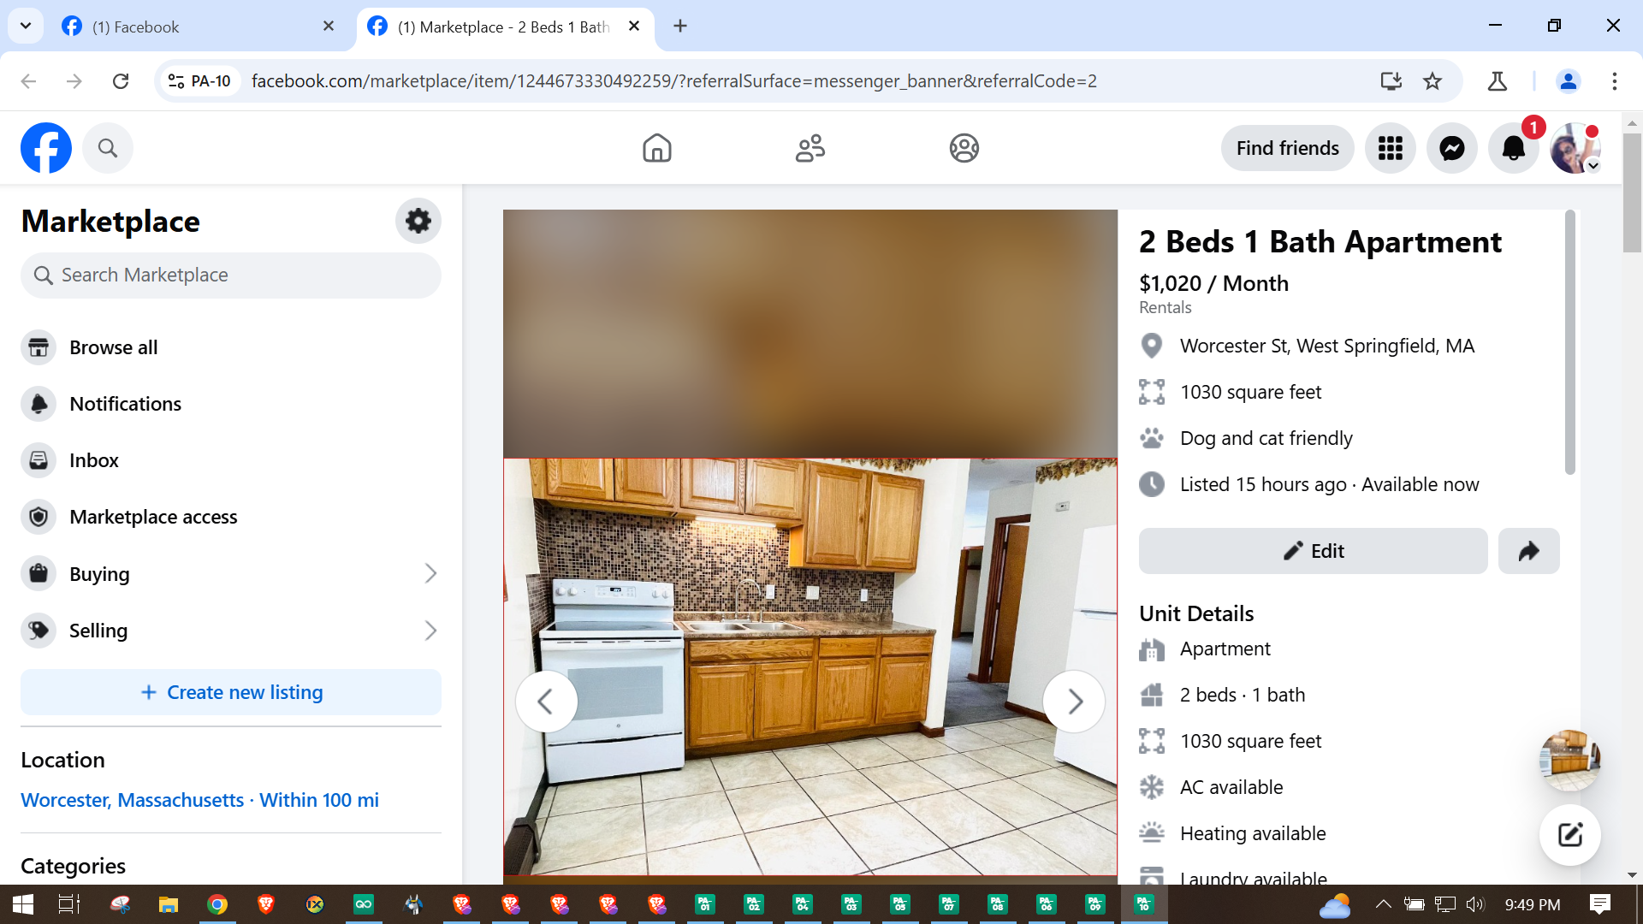Open Inbox in Marketplace sidebar
Image resolution: width=1643 pixels, height=924 pixels.
tap(93, 460)
